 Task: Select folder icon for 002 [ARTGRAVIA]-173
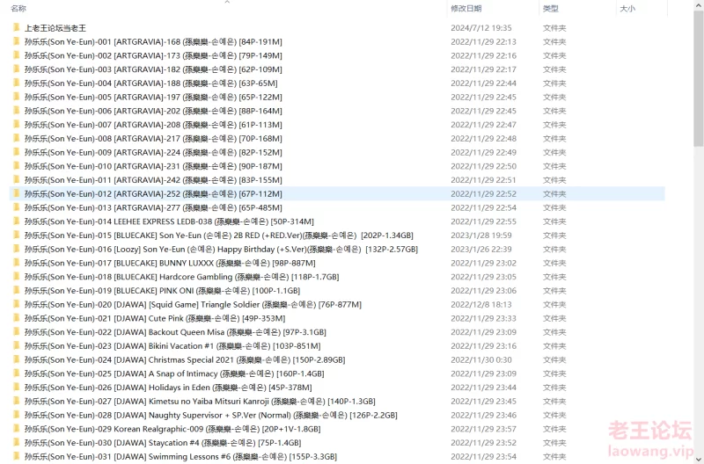(x=17, y=55)
